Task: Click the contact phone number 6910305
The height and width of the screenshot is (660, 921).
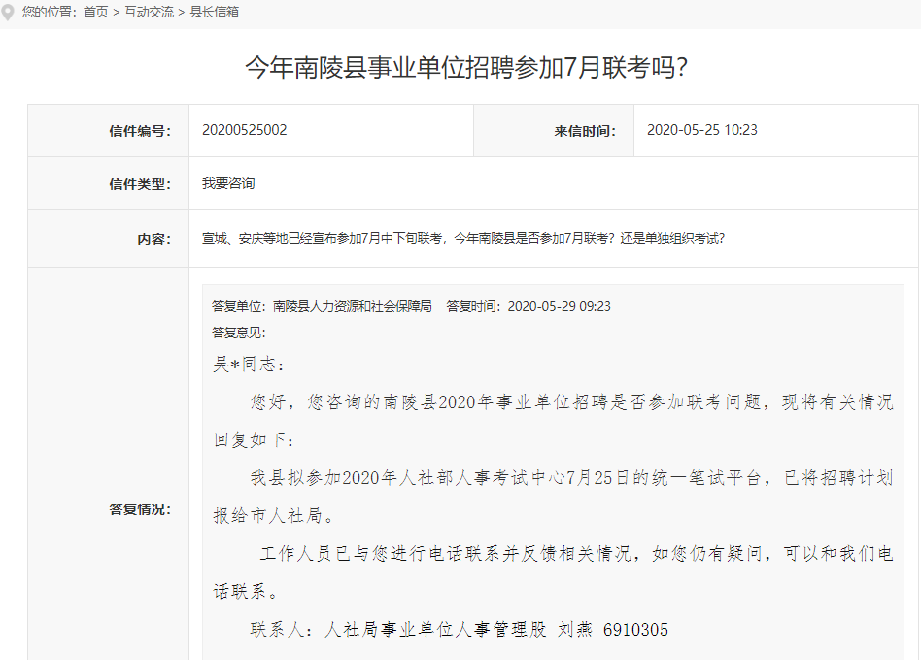Action: [635, 630]
